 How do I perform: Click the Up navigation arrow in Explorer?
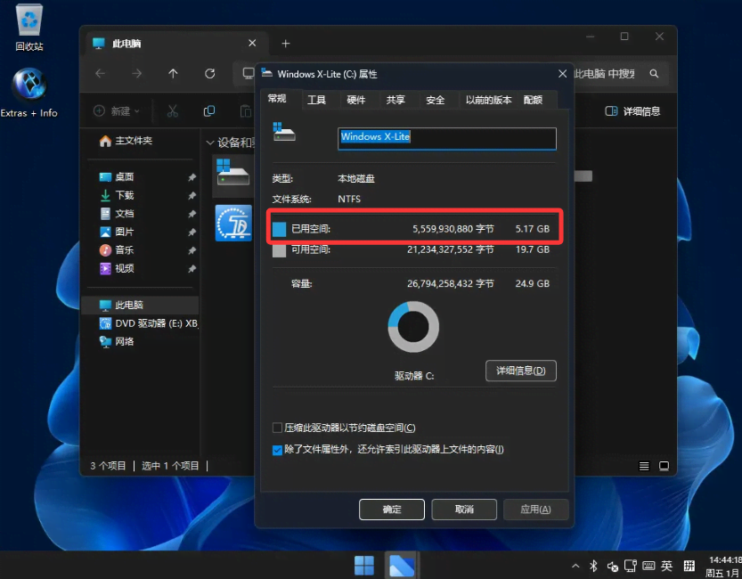(173, 74)
